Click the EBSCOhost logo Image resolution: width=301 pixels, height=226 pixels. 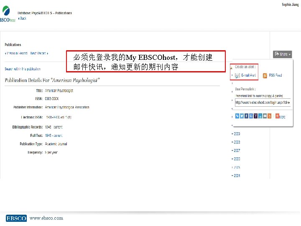(7, 14)
